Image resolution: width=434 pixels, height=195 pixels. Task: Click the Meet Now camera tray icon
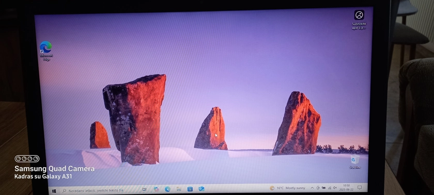[318, 188]
